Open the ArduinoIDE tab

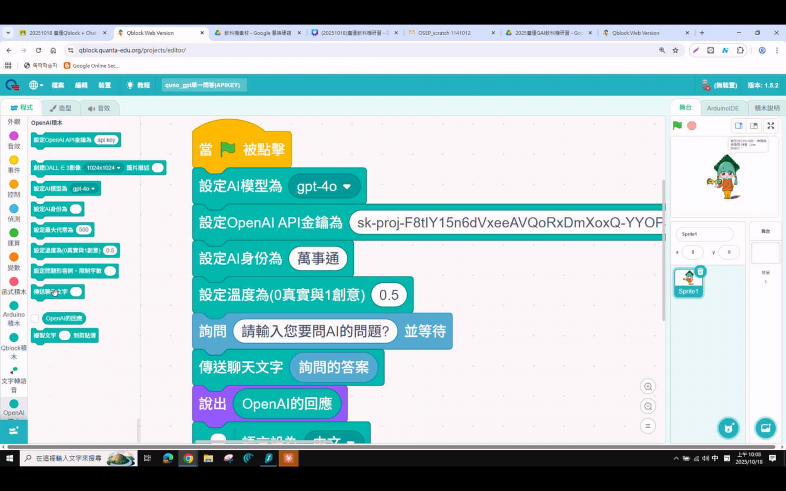point(723,108)
